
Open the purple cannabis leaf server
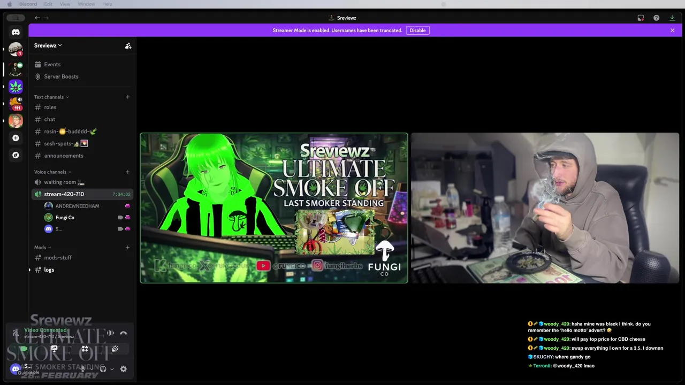pyautogui.click(x=16, y=86)
